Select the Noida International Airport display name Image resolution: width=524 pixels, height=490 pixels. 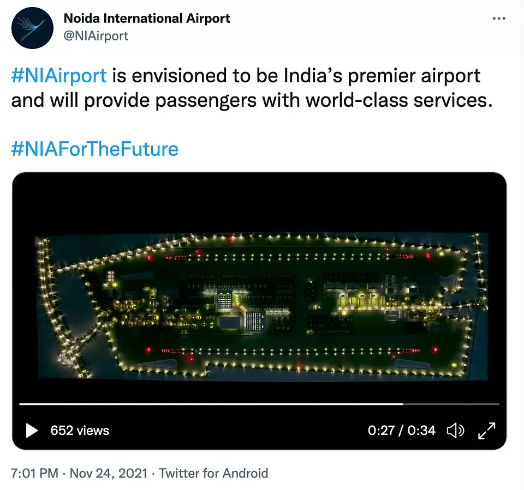[147, 19]
